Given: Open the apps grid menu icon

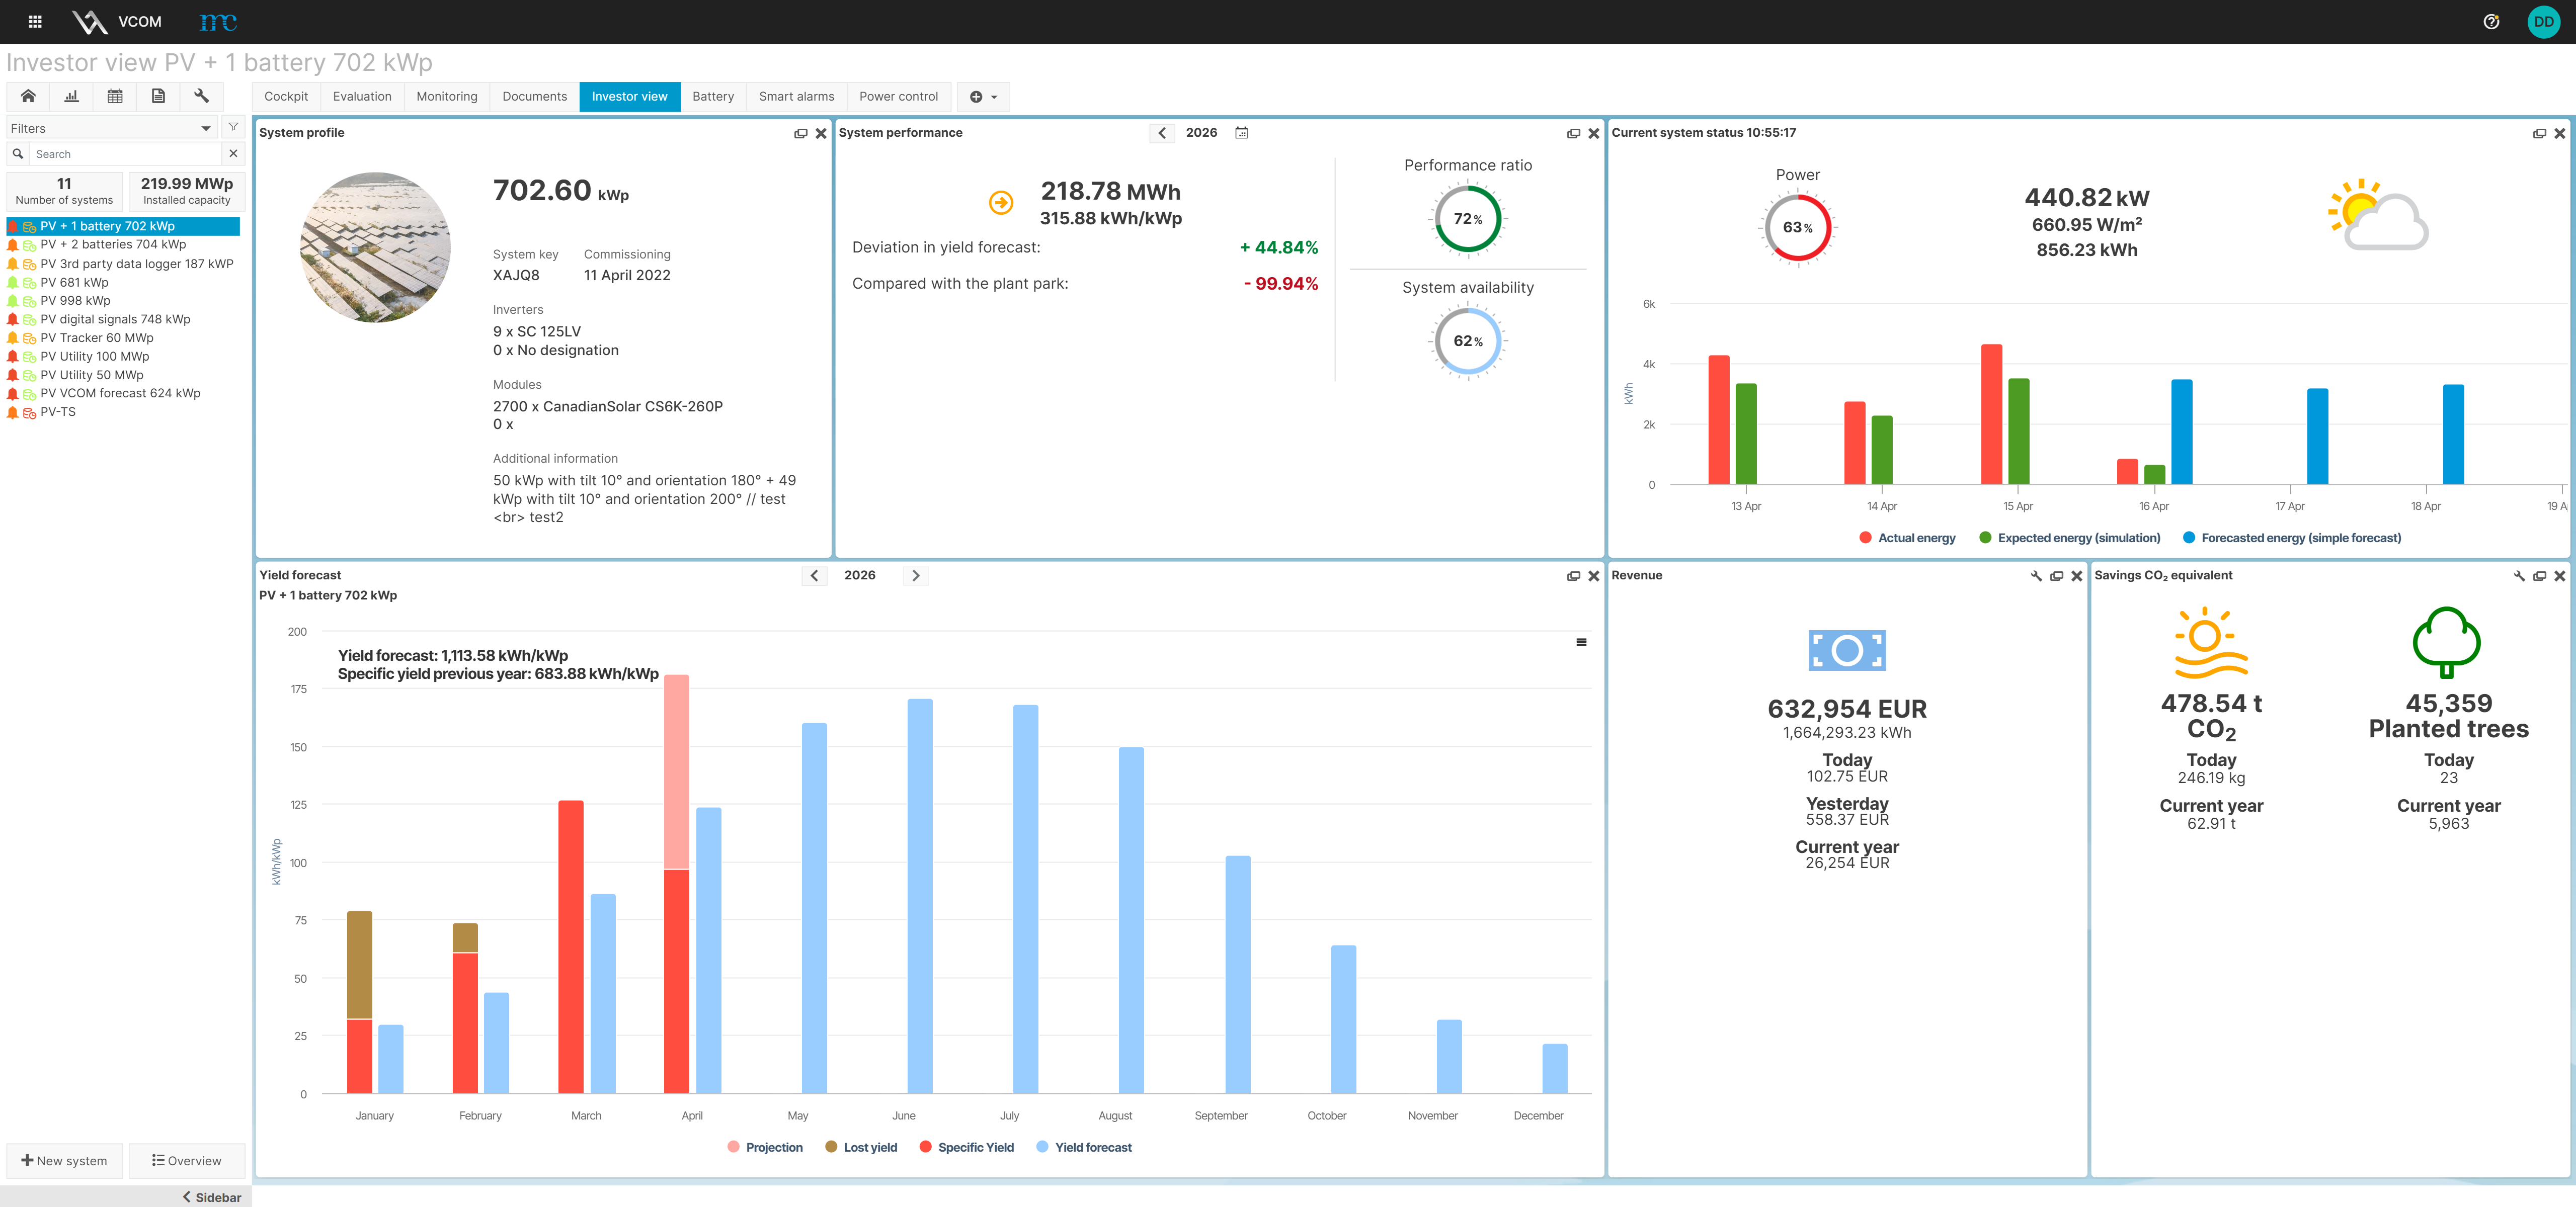Looking at the screenshot, I should (35, 21).
